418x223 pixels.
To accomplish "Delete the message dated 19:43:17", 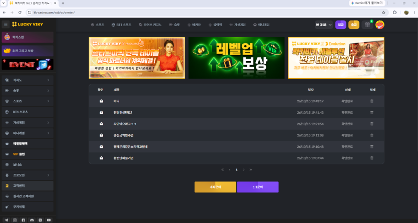I will pos(371,101).
